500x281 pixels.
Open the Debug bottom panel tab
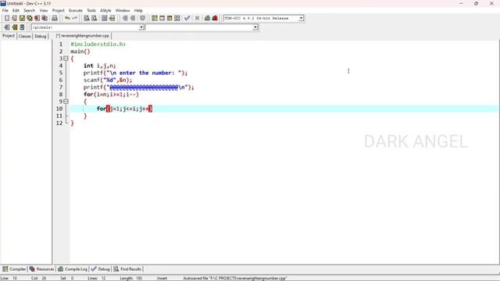pyautogui.click(x=101, y=269)
